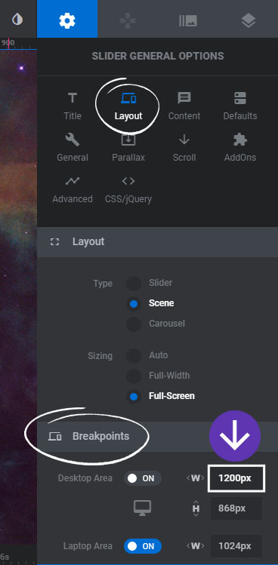Viewport: 278px width, 565px height.
Task: Click the ruler at the 900 mark
Action: [8, 43]
